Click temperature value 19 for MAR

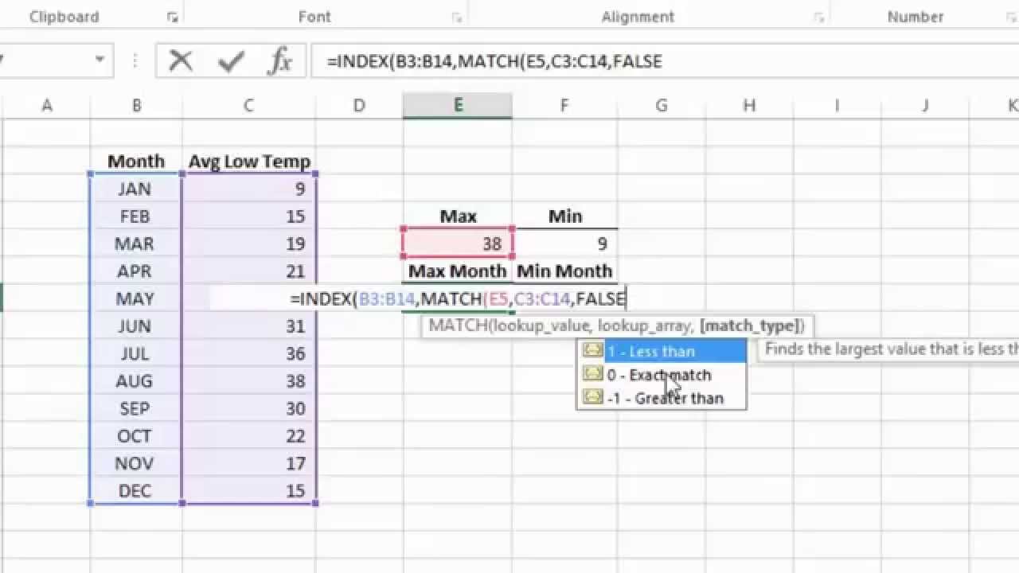coord(249,244)
